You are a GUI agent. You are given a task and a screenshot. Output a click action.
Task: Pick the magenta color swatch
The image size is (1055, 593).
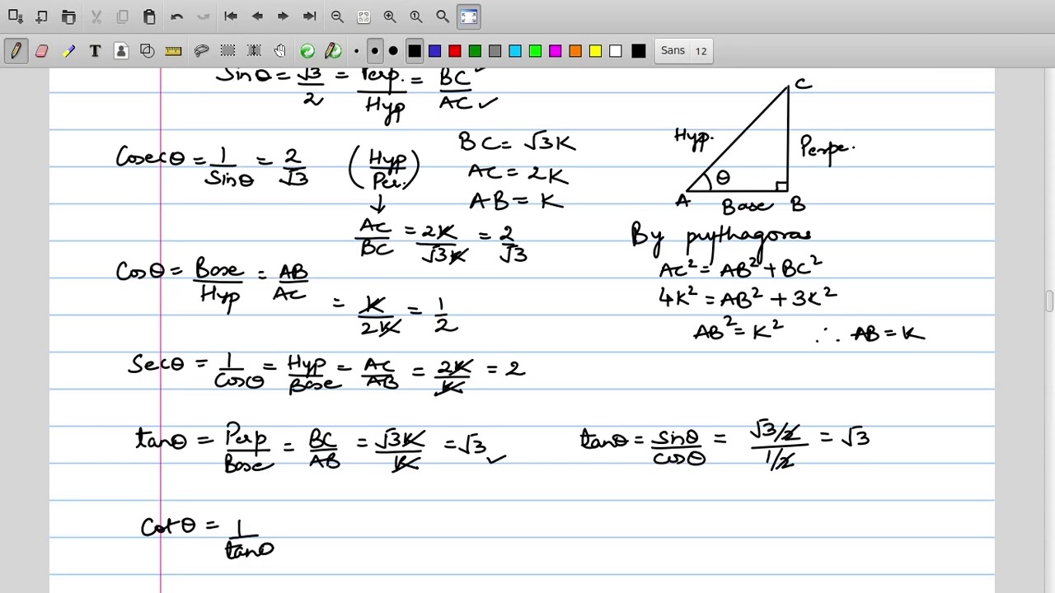click(x=556, y=51)
